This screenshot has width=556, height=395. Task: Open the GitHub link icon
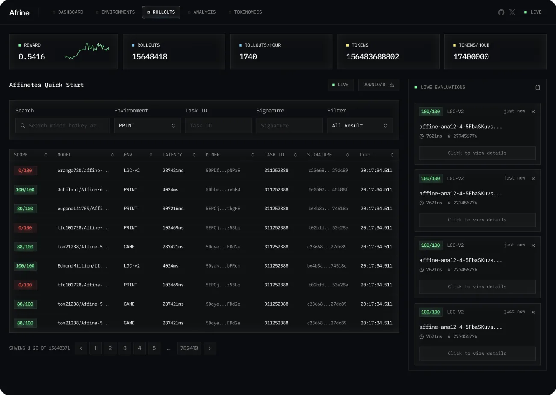tap(501, 12)
